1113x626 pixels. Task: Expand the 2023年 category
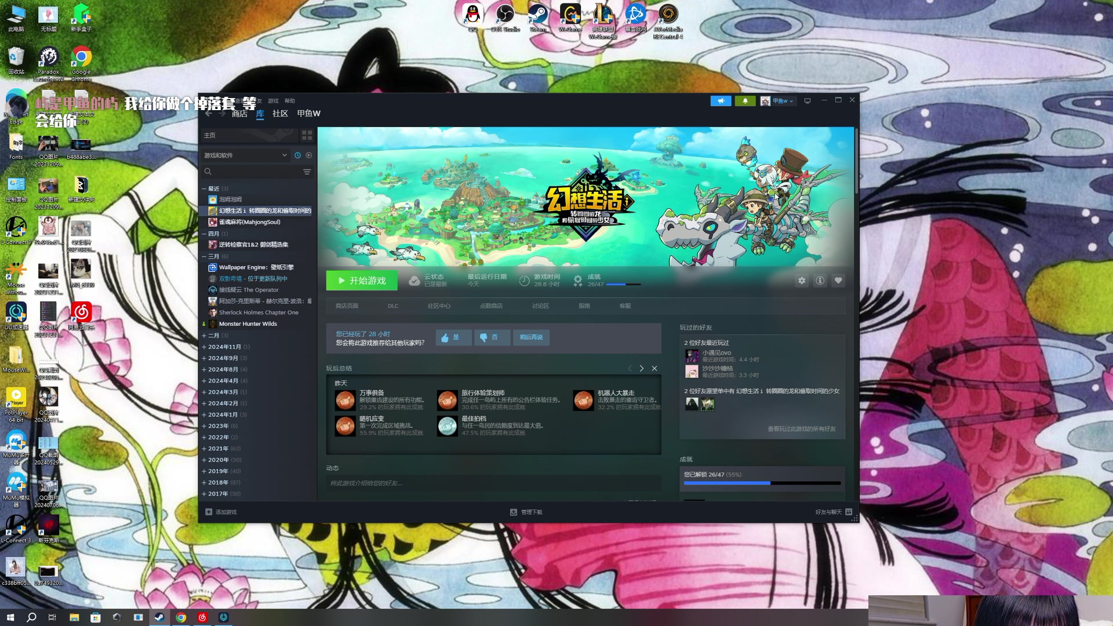click(x=204, y=426)
